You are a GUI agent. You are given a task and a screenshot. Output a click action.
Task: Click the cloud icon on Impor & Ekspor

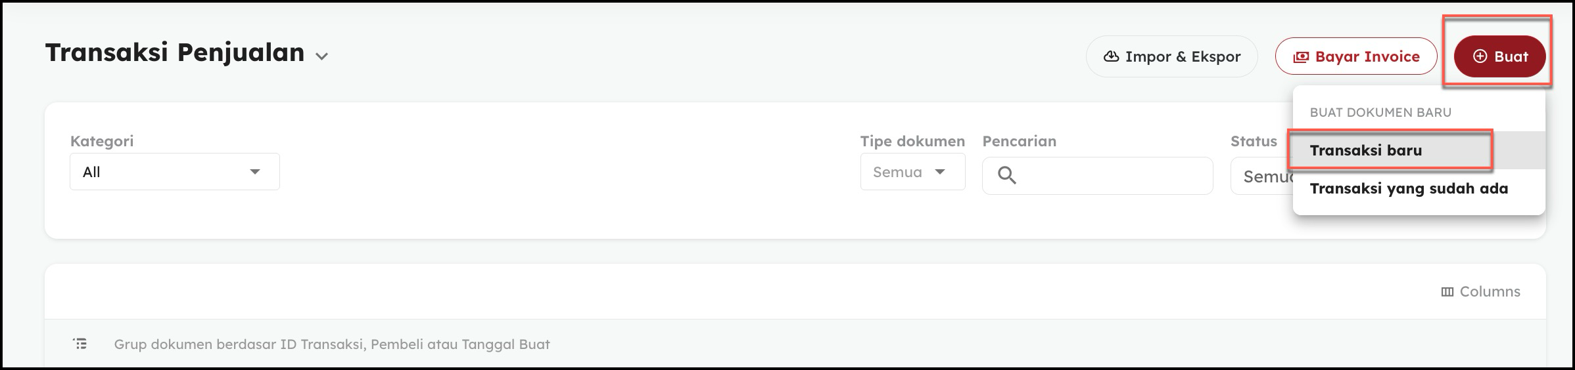1111,56
